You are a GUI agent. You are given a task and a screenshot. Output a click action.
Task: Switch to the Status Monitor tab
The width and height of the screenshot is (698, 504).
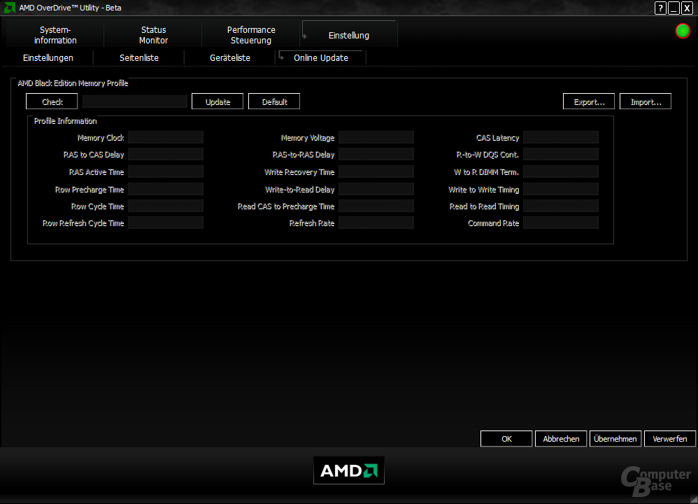click(153, 35)
